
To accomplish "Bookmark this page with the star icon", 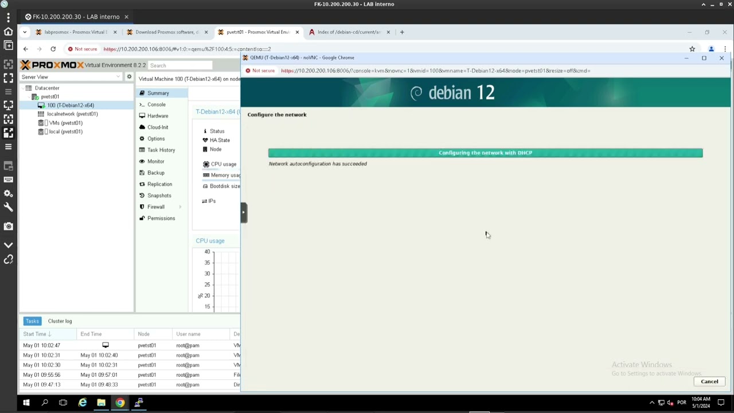I will coord(692,49).
